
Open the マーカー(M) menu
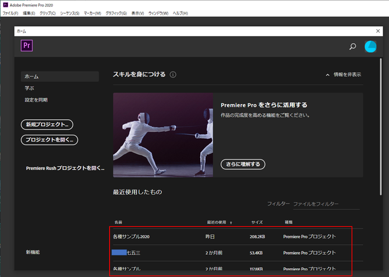93,13
